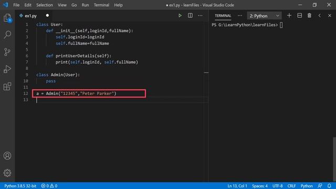Image resolution: width=336 pixels, height=189 pixels.
Task: Click the terminal vertical scrollbar
Action: click(334, 160)
